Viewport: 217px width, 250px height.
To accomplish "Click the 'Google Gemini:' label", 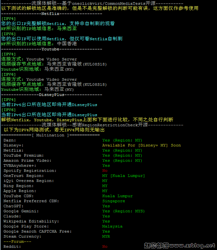I will tap(21, 211).
